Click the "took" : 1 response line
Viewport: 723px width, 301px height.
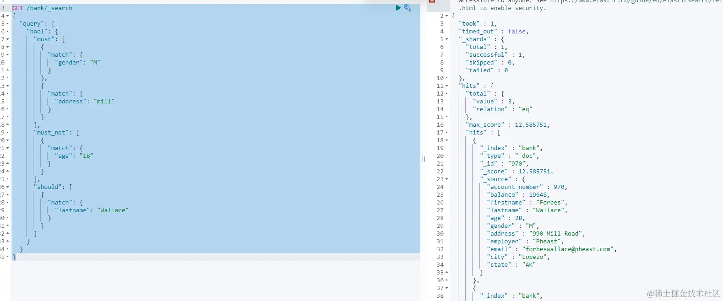coord(478,24)
